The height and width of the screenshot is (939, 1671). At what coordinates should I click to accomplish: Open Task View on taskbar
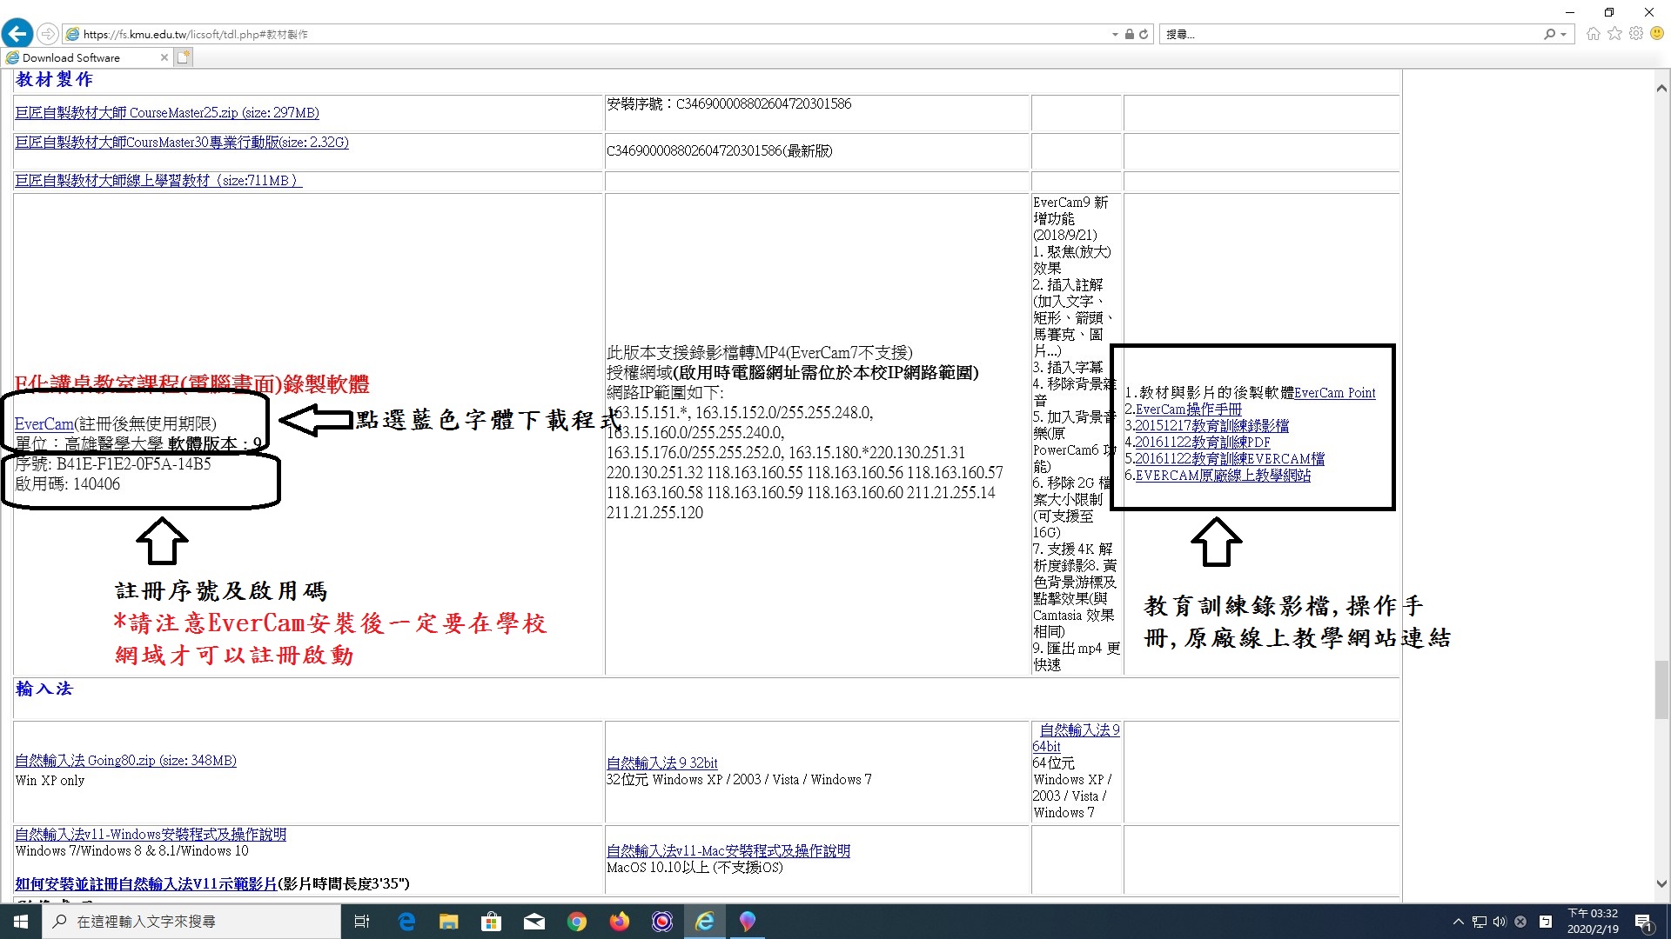pos(362,922)
